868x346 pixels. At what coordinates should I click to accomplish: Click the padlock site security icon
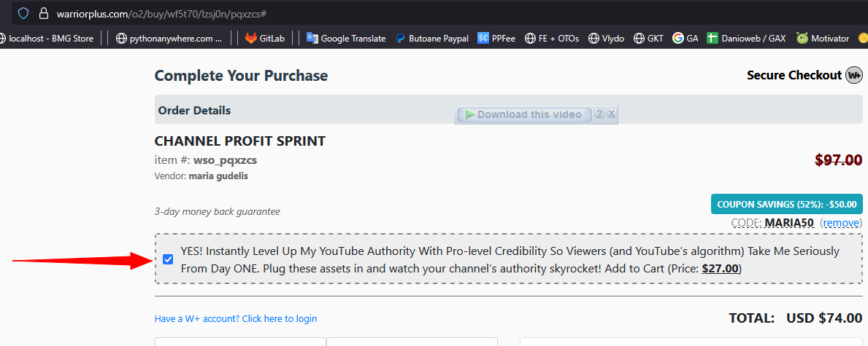(44, 13)
